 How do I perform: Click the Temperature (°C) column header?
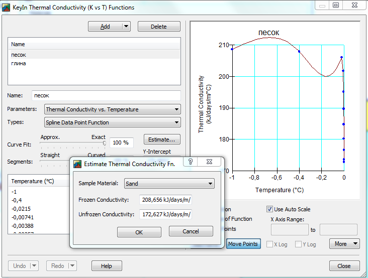tap(39, 181)
